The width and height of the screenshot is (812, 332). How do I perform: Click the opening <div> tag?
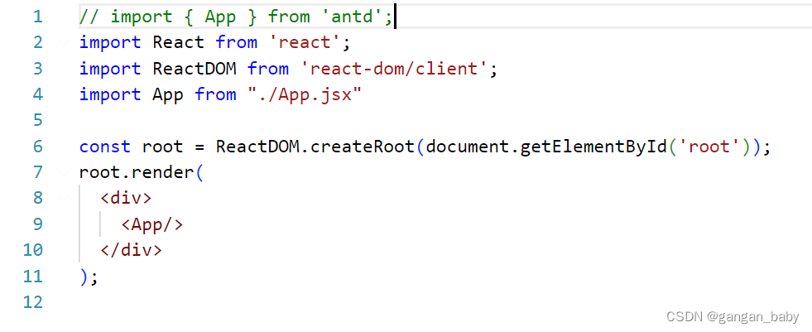[126, 199]
